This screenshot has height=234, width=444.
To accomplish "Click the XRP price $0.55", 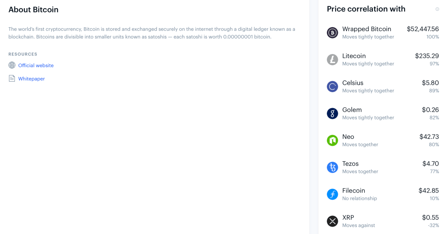I will coord(431,217).
